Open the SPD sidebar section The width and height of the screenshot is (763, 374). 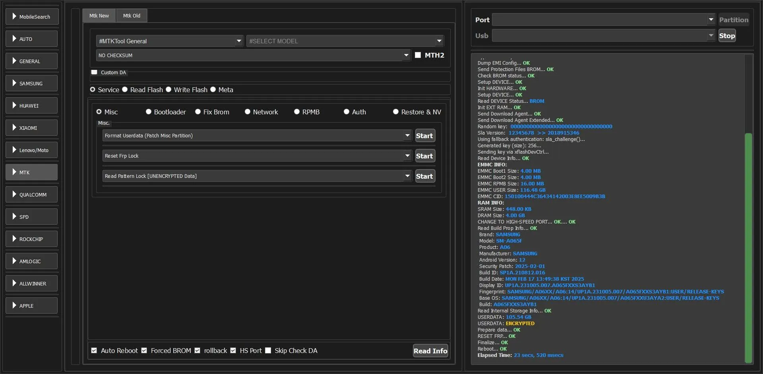[x=32, y=217]
